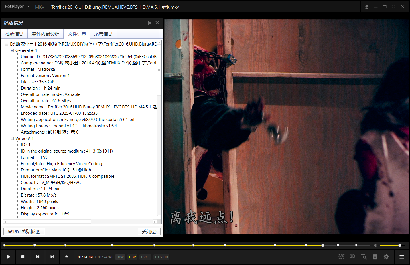The image size is (410, 265).
Task: Click the seek bar playback position handle
Action: pos(323,245)
